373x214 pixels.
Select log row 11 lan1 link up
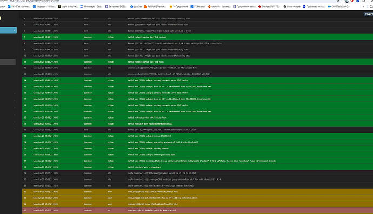[x=197, y=61]
